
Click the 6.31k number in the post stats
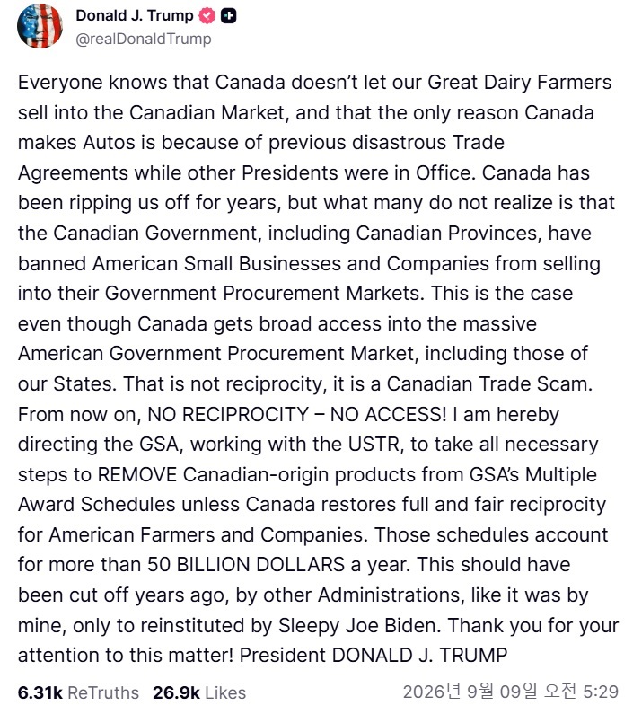tap(40, 692)
